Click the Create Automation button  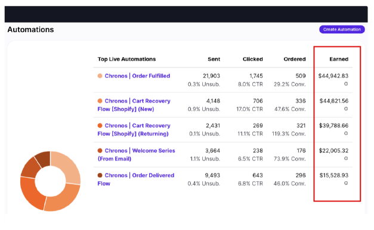pos(342,30)
